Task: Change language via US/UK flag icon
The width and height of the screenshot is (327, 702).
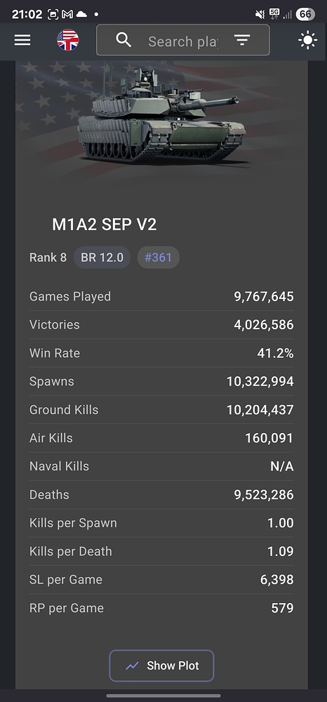Action: (x=68, y=40)
